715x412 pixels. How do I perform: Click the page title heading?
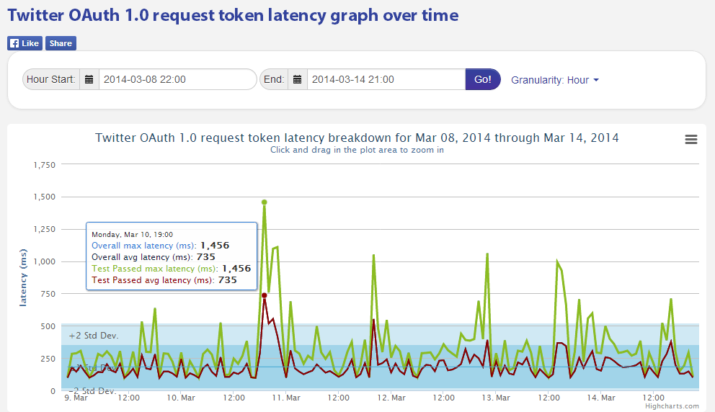[x=233, y=16]
